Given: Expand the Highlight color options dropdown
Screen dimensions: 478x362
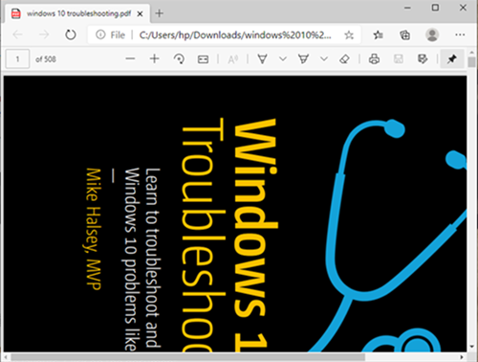Looking at the screenshot, I should tap(324, 59).
